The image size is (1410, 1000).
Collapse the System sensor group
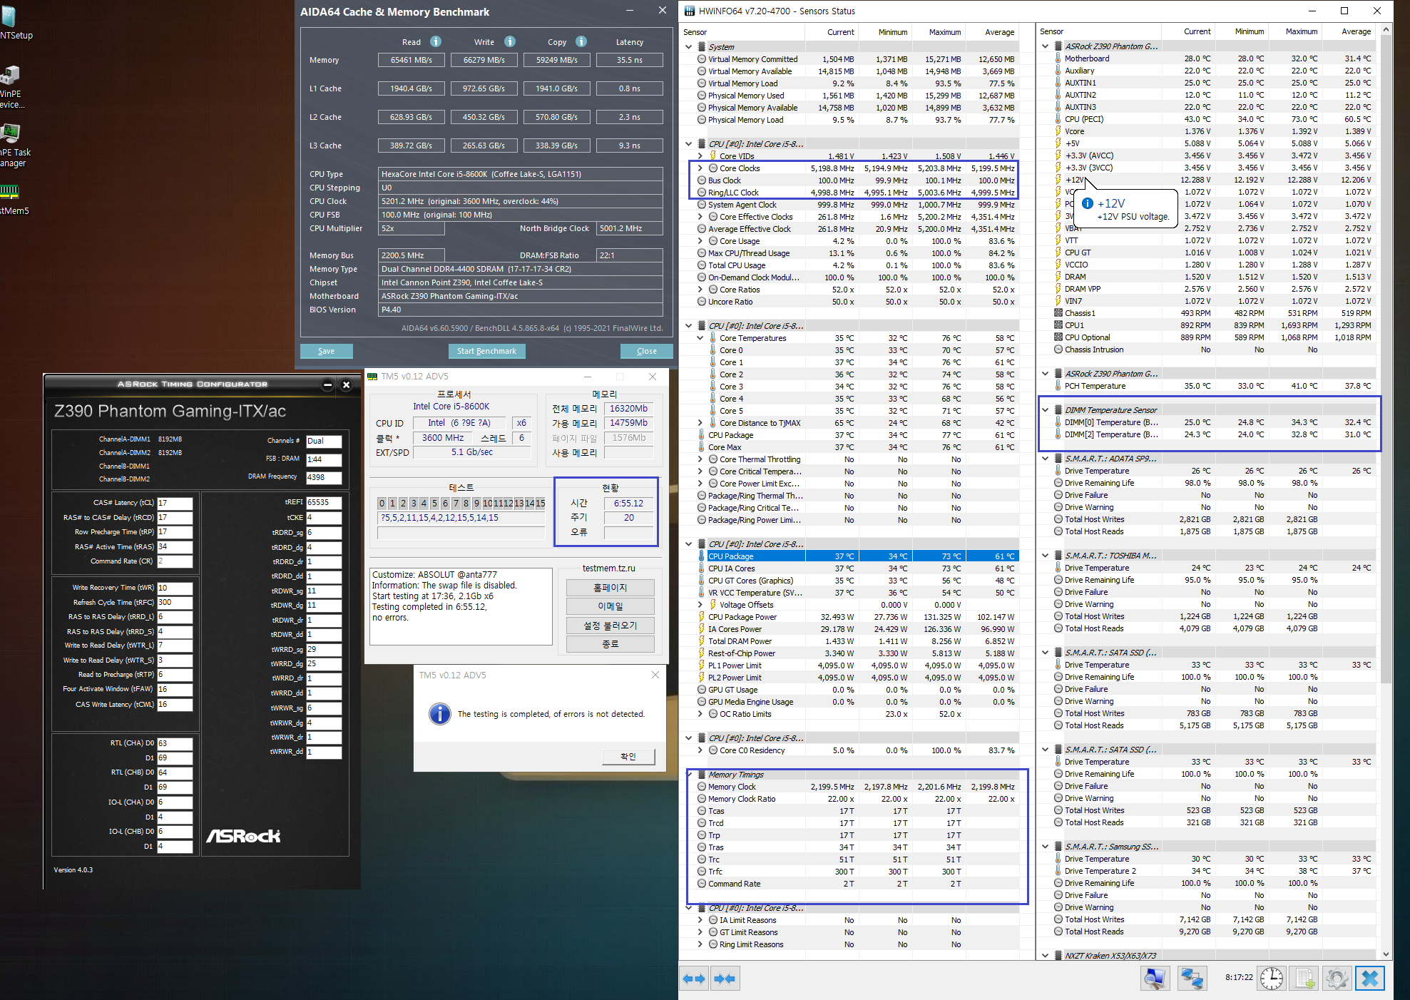689,47
